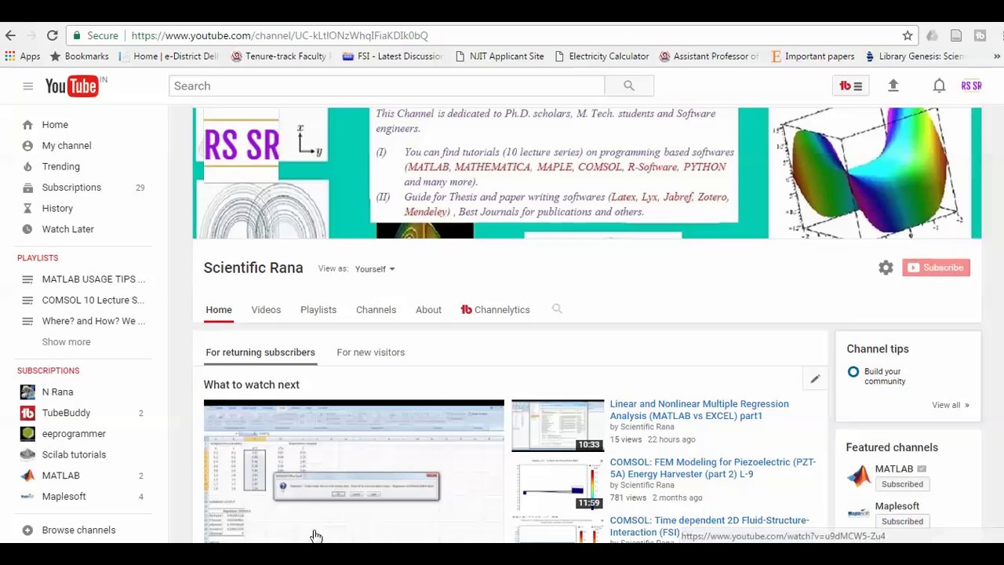The image size is (1004, 565).
Task: Click Subscribed button under Maplesoft featured channel
Action: pos(902,521)
